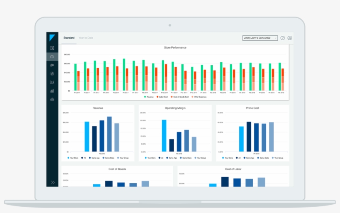
Task: Open the document report sidebar icon
Action: coord(52,73)
